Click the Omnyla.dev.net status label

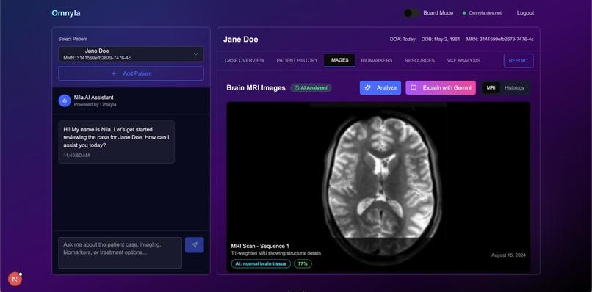point(485,13)
